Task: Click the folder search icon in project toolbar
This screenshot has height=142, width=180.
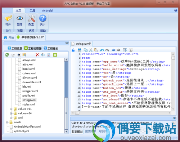Action: coord(24,55)
